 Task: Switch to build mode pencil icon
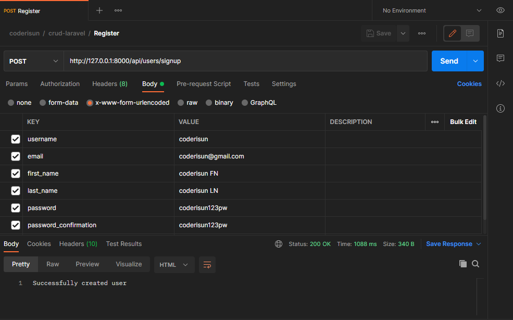coord(453,33)
